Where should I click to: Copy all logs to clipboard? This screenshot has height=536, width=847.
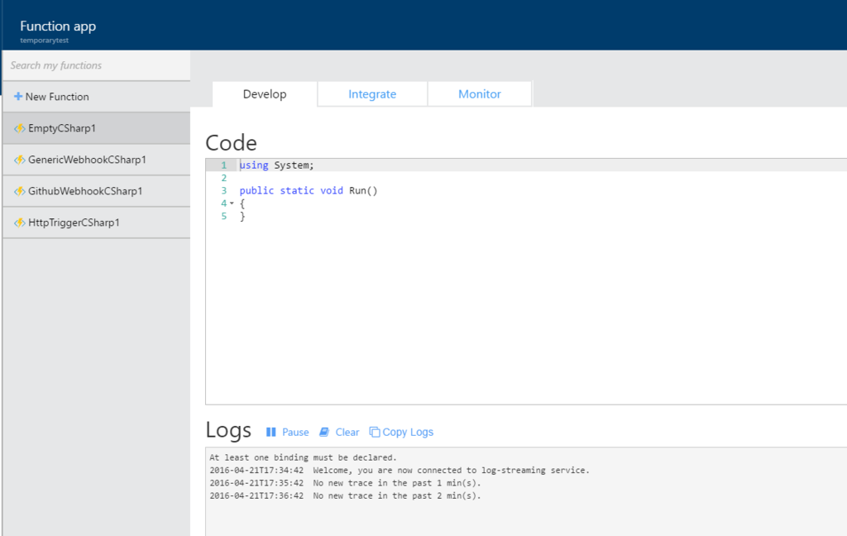click(407, 431)
